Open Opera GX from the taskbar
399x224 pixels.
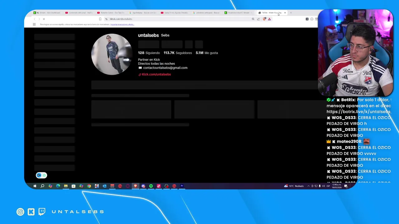pos(128,186)
